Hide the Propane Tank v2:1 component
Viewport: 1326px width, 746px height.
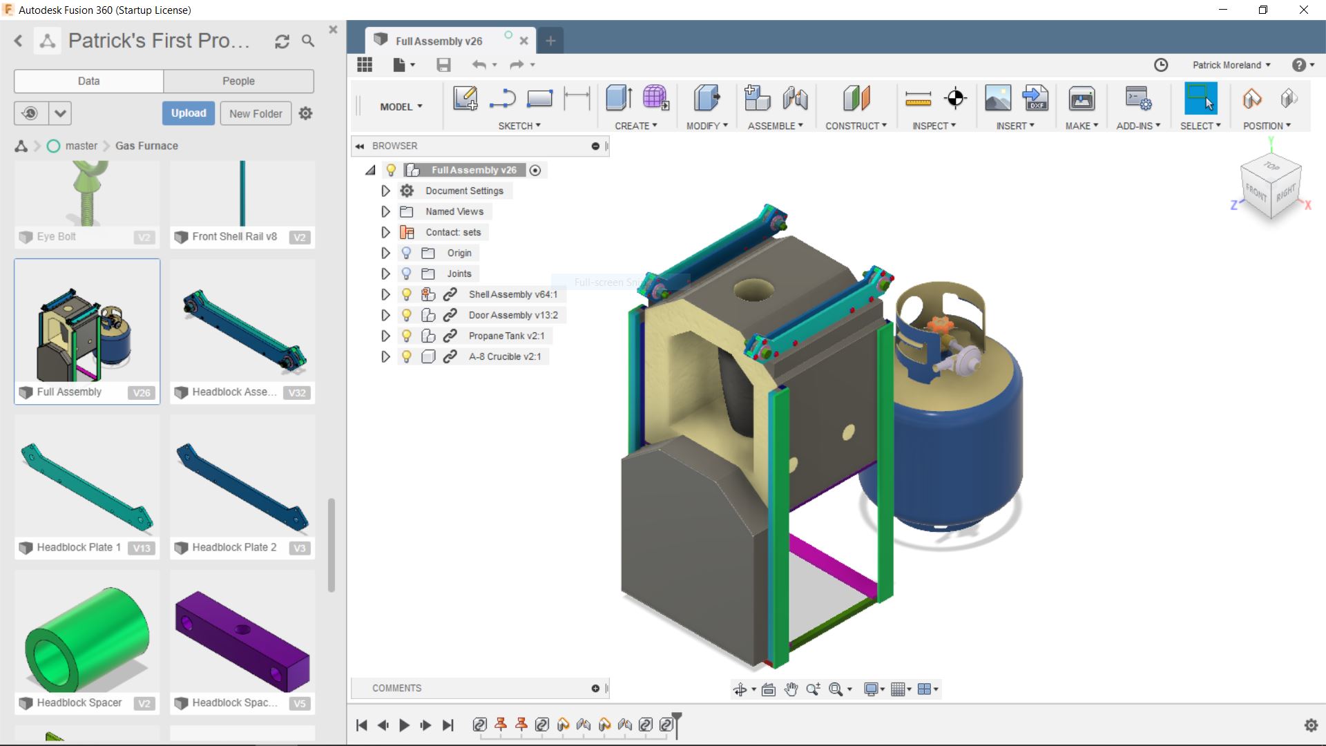click(406, 336)
